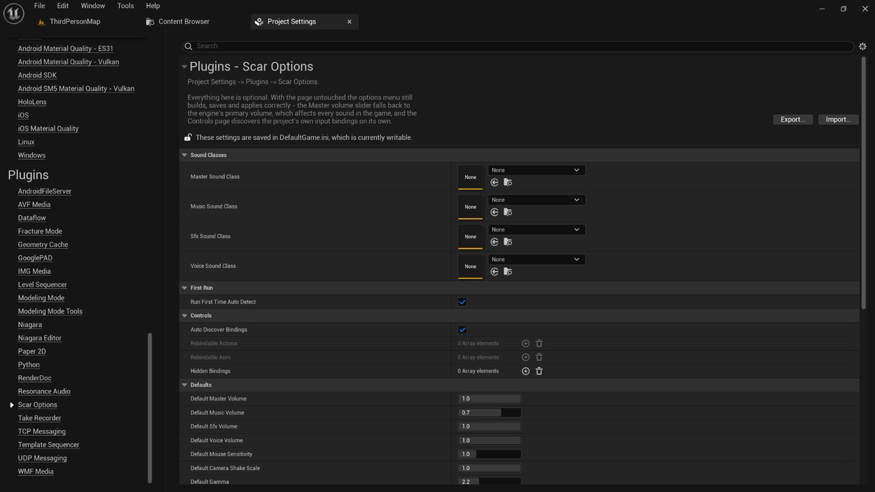The width and height of the screenshot is (875, 492).
Task: Open the settings gear next to search
Action: [863, 46]
